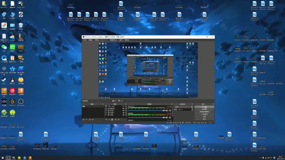The height and width of the screenshot is (160, 285).
Task: Open the View menu in OBS
Action: [x=97, y=40]
